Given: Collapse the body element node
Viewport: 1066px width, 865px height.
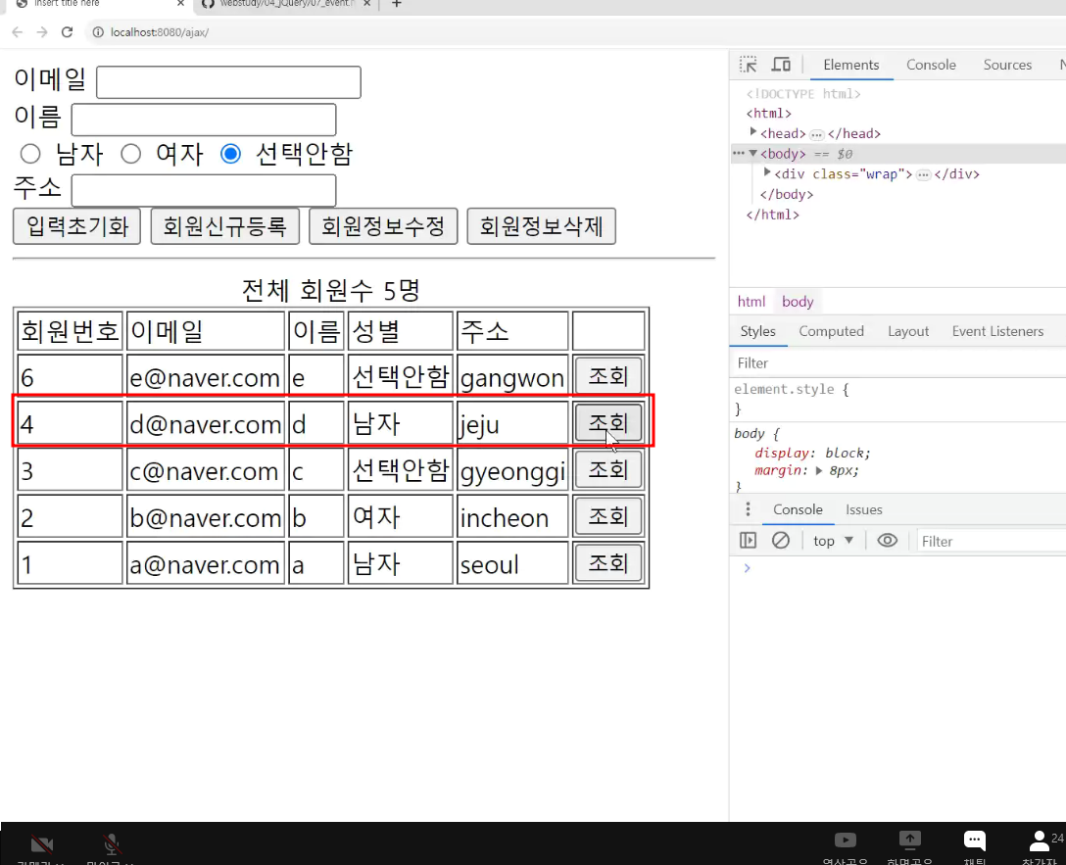Looking at the screenshot, I should (x=753, y=154).
